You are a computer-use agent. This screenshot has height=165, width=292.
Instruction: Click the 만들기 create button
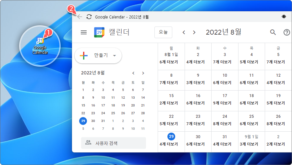pyautogui.click(x=98, y=56)
